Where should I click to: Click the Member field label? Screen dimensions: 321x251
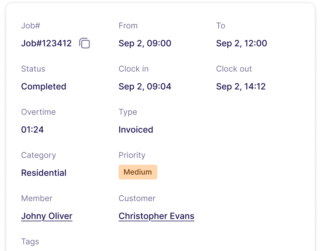pos(37,198)
